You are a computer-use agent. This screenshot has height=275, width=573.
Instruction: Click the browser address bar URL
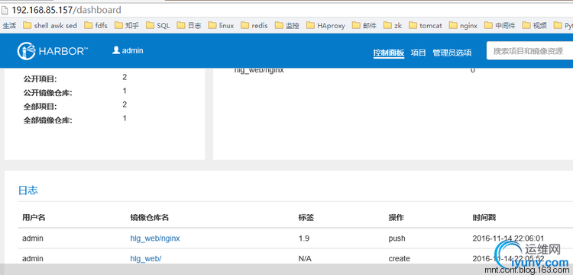click(x=66, y=10)
